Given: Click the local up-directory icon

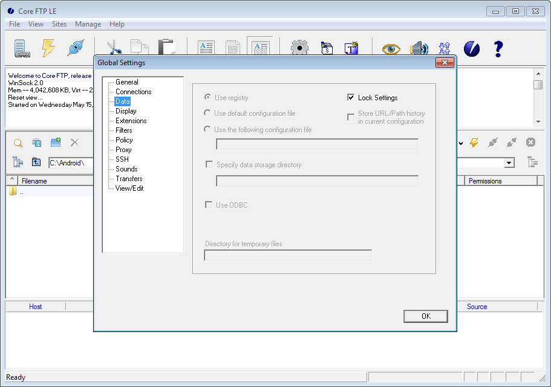Looking at the screenshot, I should [x=36, y=162].
